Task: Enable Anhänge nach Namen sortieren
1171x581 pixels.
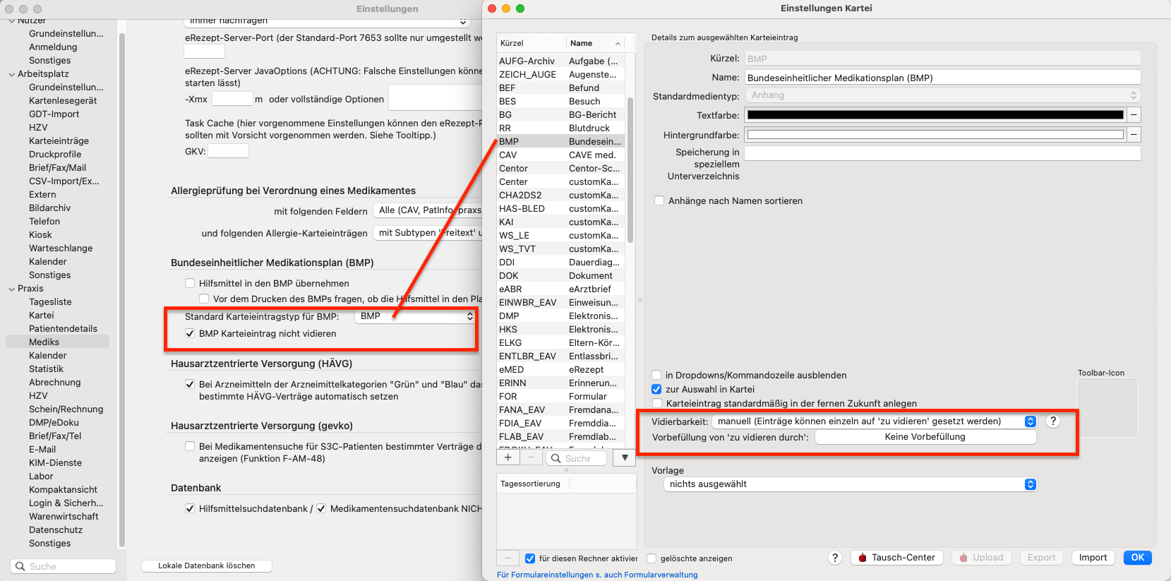Action: coord(659,200)
